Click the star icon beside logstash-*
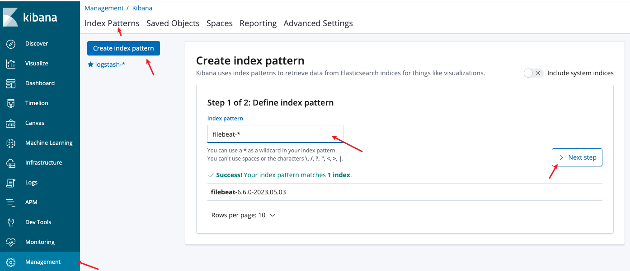630x271 pixels. (x=90, y=64)
